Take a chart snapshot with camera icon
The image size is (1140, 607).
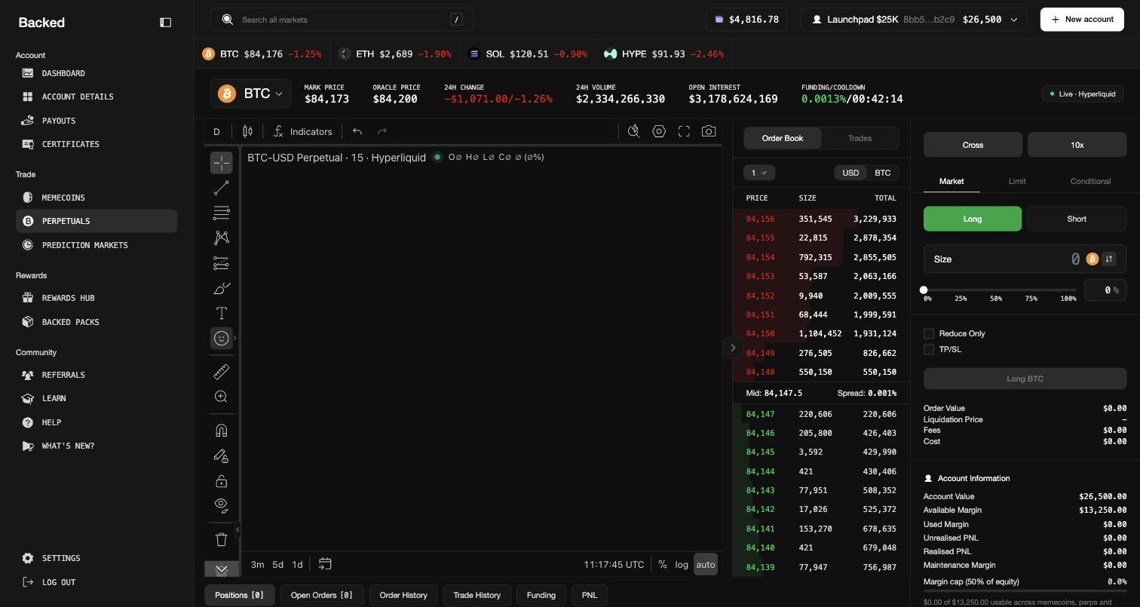coord(709,131)
